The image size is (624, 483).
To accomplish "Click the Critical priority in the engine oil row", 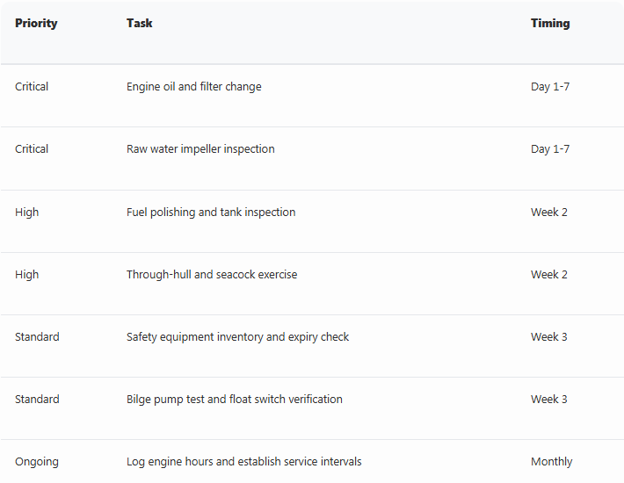I will (x=32, y=87).
